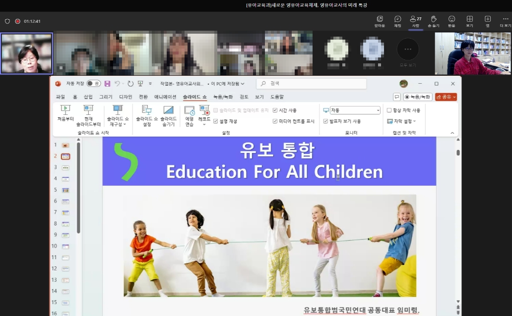Click the scroll-down arrow of slide editor
This screenshot has height=316, width=512.
click(x=458, y=301)
